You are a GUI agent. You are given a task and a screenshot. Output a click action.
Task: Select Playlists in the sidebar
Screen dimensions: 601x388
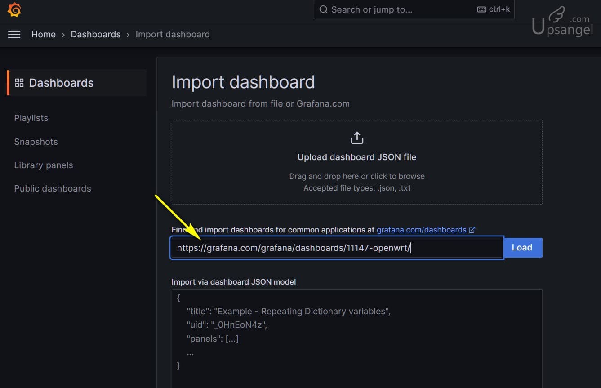coord(31,118)
